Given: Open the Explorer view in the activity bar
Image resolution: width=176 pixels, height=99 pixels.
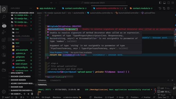Looking at the screenshot, I should tap(4, 9).
